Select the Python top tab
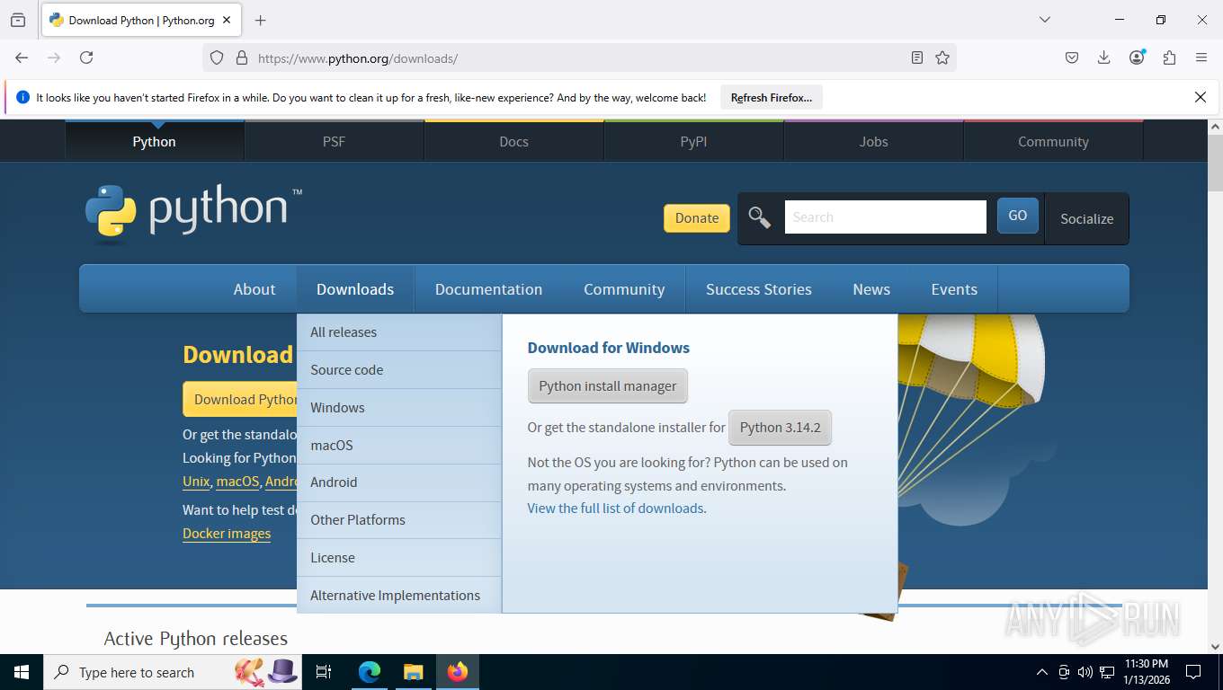The height and width of the screenshot is (690, 1223). coord(154,141)
